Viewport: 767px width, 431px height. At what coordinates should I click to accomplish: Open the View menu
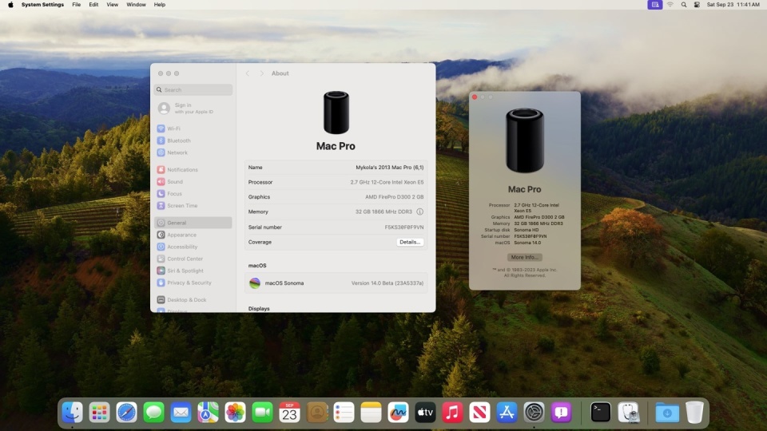point(112,5)
